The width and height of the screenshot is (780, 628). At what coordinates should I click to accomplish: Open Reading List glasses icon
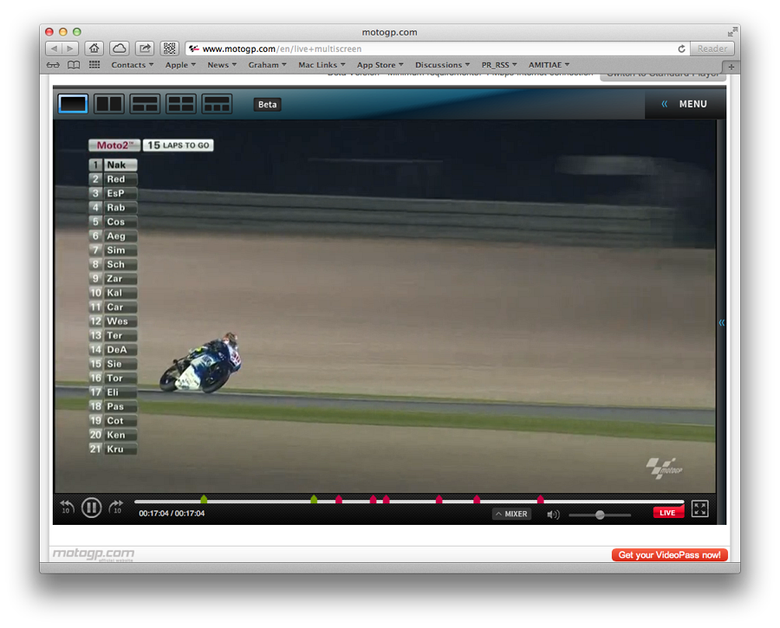pyautogui.click(x=53, y=65)
